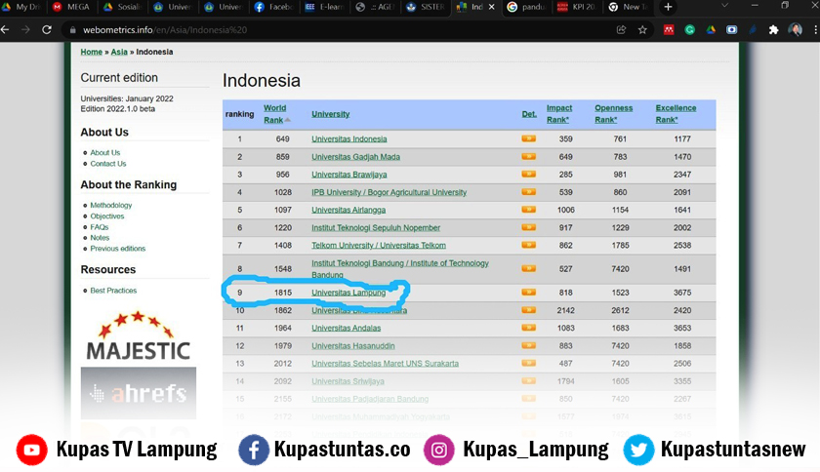Open details icon for Universitas Indonesia
Image resolution: width=820 pixels, height=472 pixels.
[529, 138]
